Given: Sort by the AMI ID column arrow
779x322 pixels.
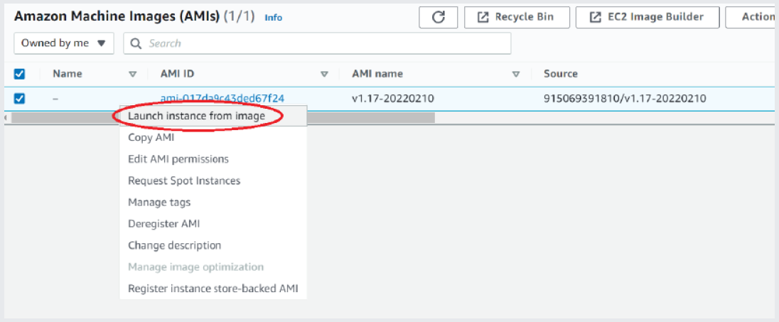Looking at the screenshot, I should [x=324, y=74].
